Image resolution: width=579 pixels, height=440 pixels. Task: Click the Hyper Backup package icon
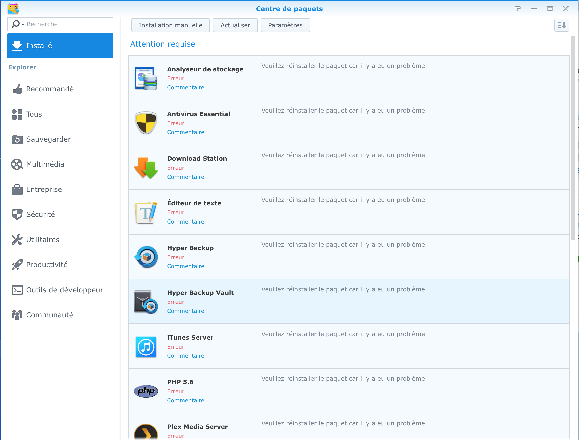pos(146,257)
